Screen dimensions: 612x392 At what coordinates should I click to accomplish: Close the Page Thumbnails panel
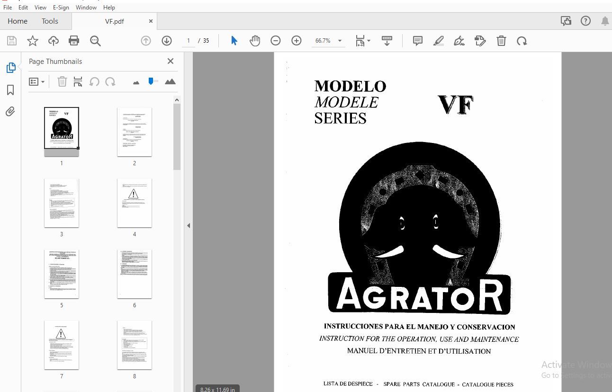171,61
